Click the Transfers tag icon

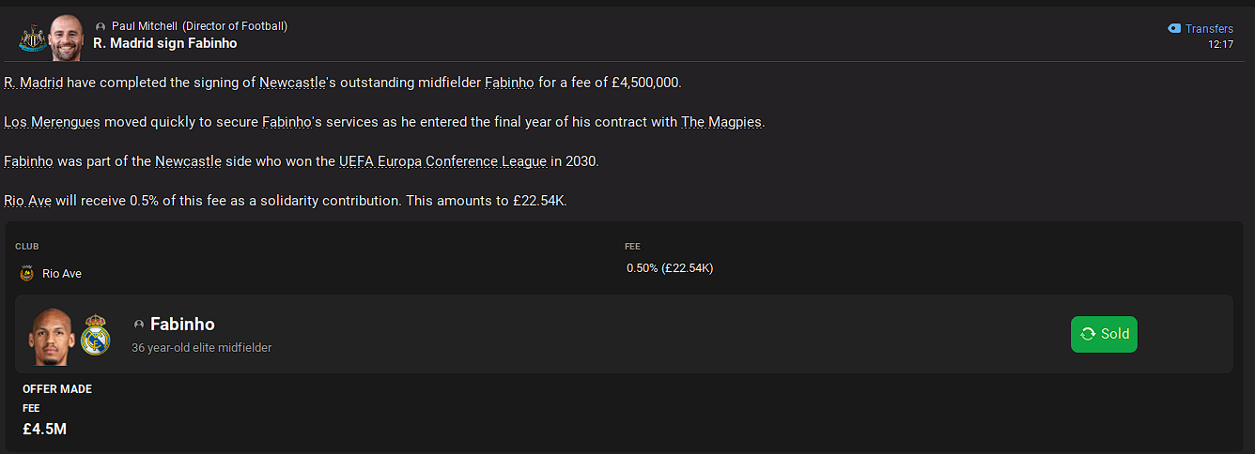point(1174,29)
